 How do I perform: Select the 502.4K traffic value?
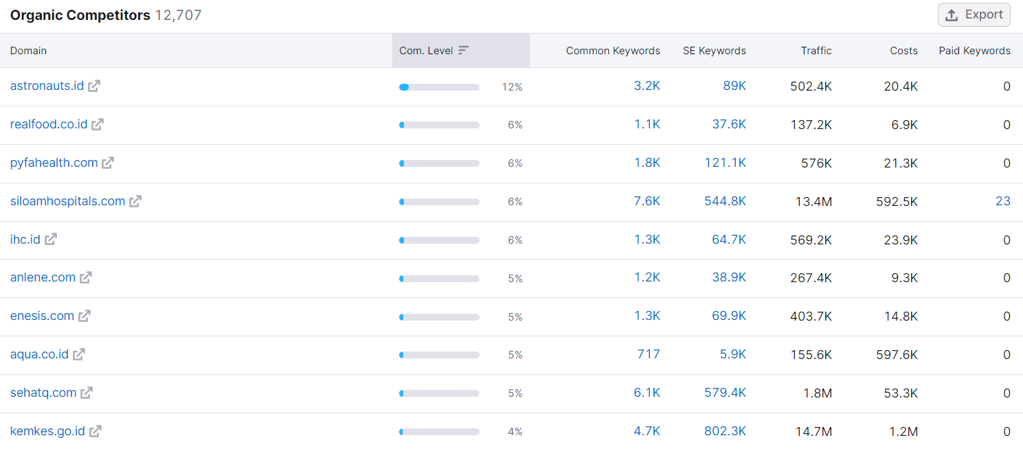click(x=811, y=86)
